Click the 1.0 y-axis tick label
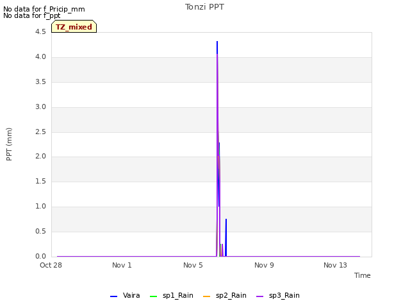Image resolution: width=410 pixels, height=308 pixels. click(x=40, y=207)
